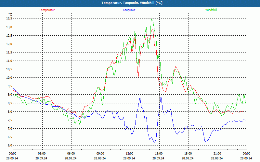Screen dimensions: 260x162
Task: Click the green Windchill legend label
Action: coord(211,10)
